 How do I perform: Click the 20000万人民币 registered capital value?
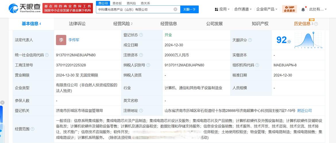coord(177,55)
